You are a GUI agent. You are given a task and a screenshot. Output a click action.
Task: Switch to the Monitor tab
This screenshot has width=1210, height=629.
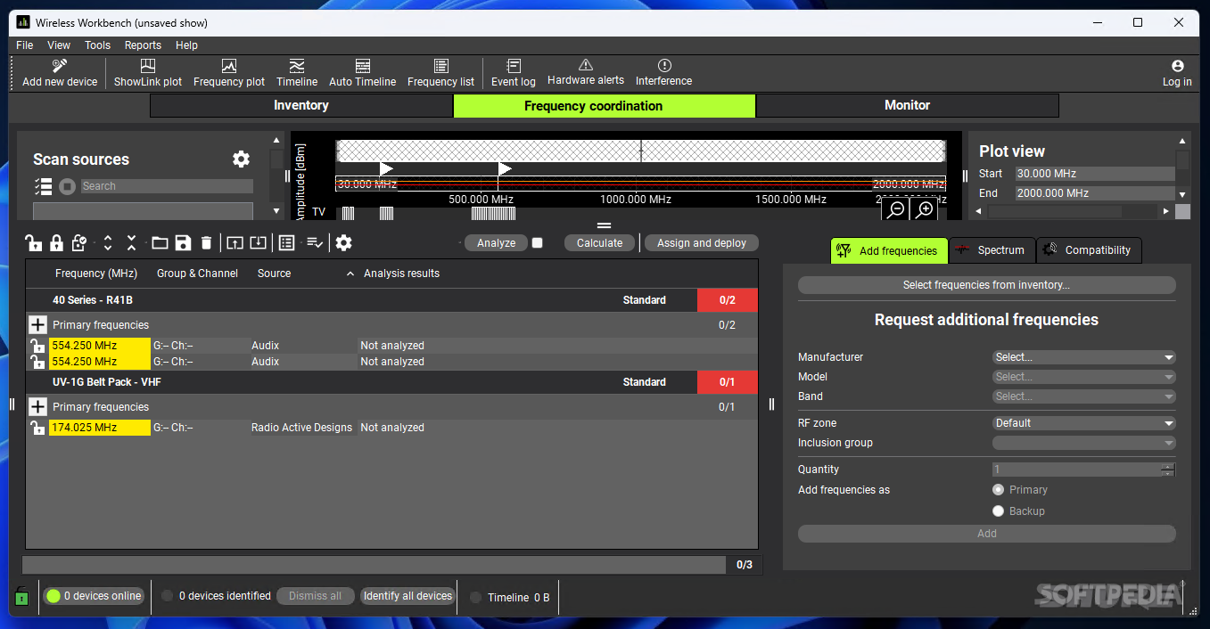coord(908,105)
